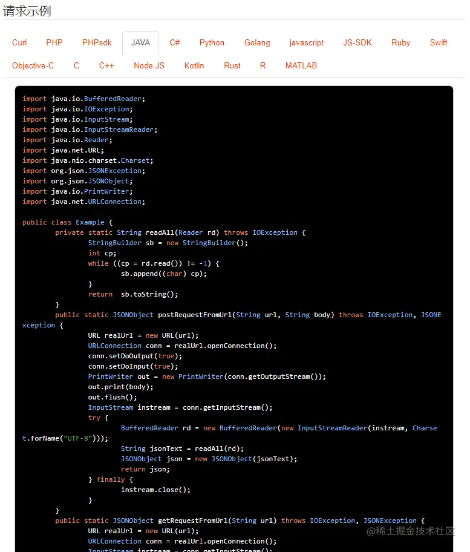Click the import java.nio.charset.Charset line
The image size is (470, 552).
coord(88,160)
